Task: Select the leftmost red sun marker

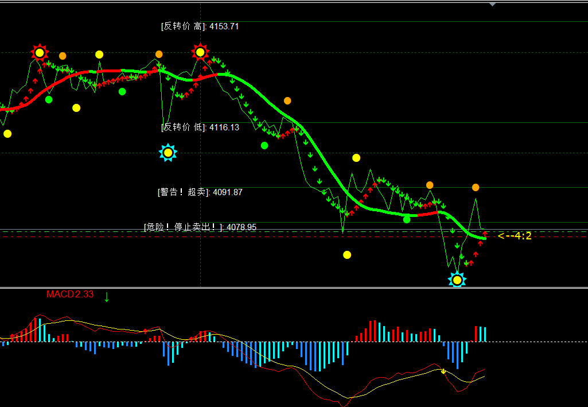Action: pos(40,52)
